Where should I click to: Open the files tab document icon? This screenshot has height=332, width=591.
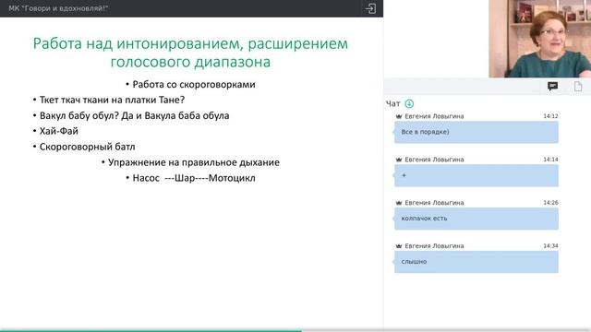[x=578, y=86]
